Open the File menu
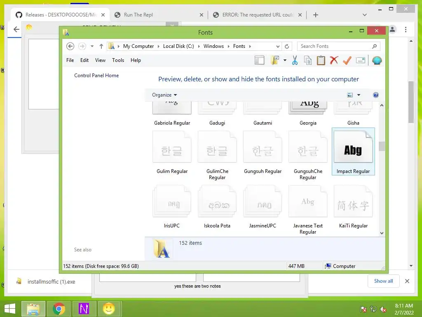The height and width of the screenshot is (317, 422). coord(70,60)
